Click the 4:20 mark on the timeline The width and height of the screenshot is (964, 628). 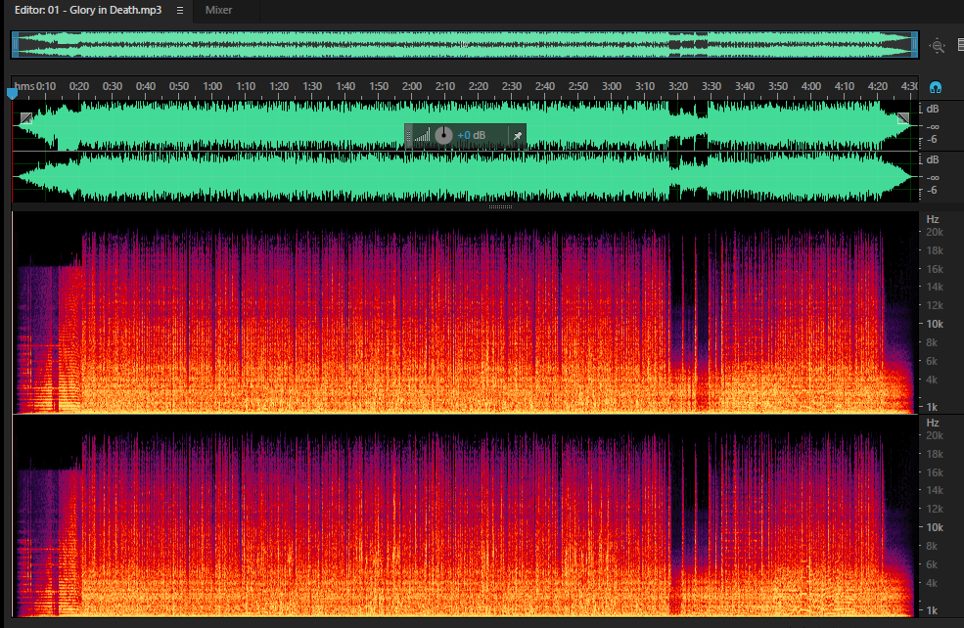pos(877,86)
